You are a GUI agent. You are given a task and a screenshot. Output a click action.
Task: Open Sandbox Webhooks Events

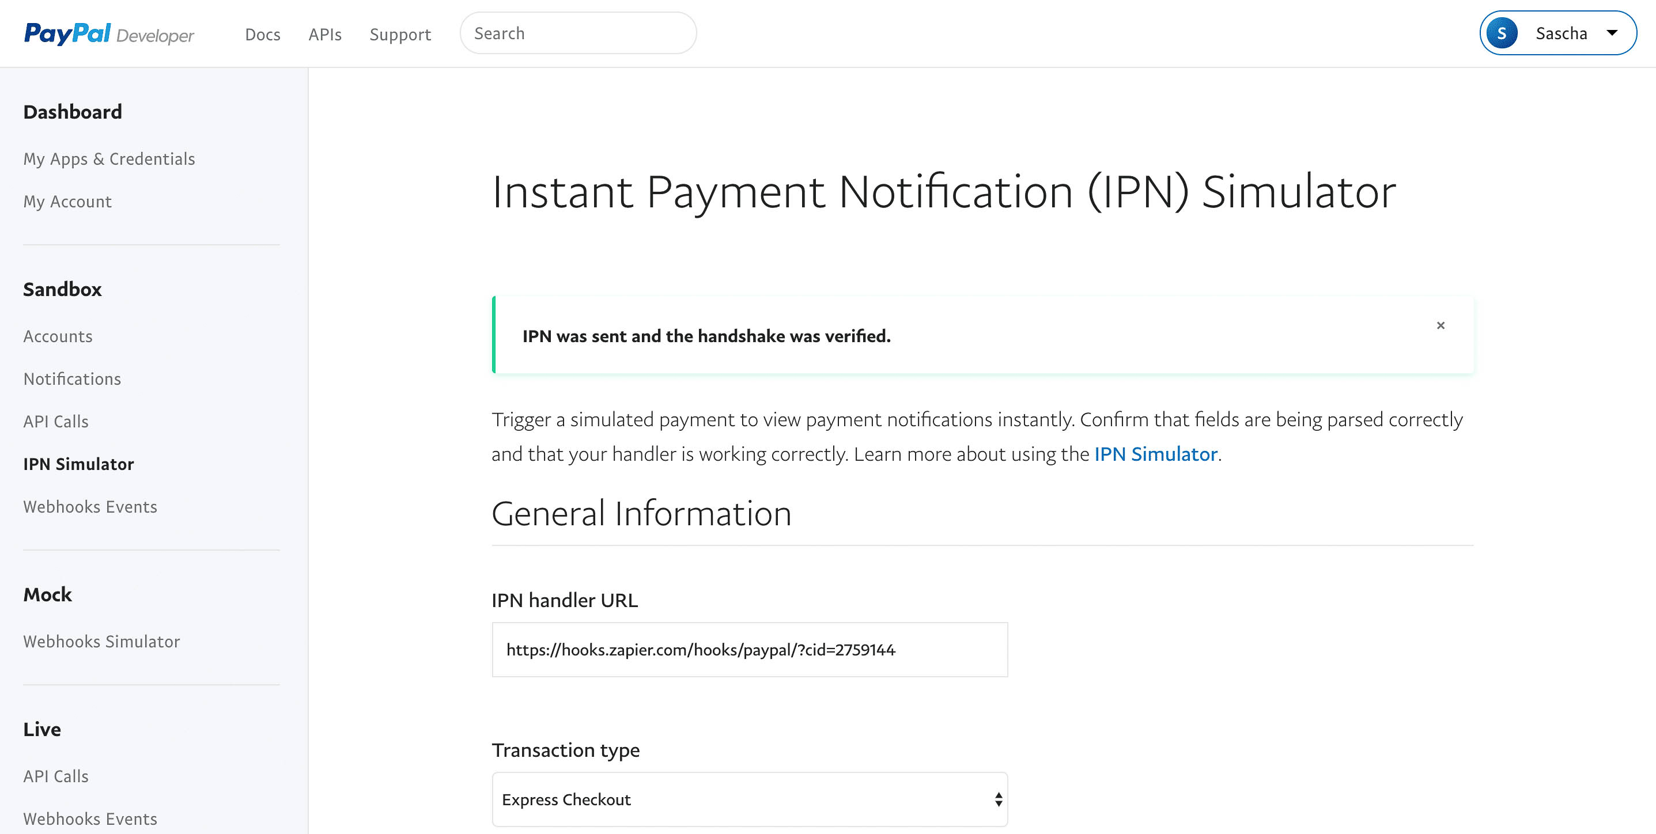click(90, 506)
